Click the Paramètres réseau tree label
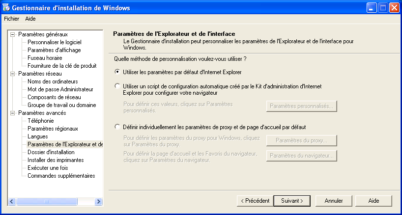 click(40, 74)
